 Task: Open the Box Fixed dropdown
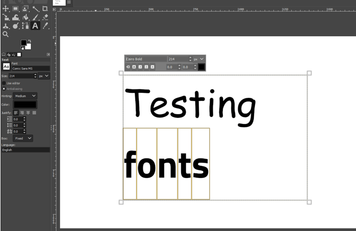[23, 138]
